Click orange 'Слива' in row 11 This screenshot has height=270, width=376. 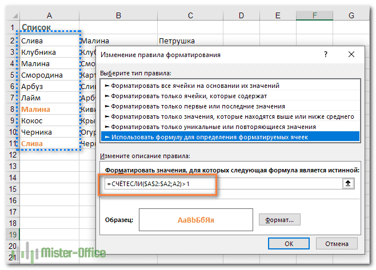tap(49, 143)
